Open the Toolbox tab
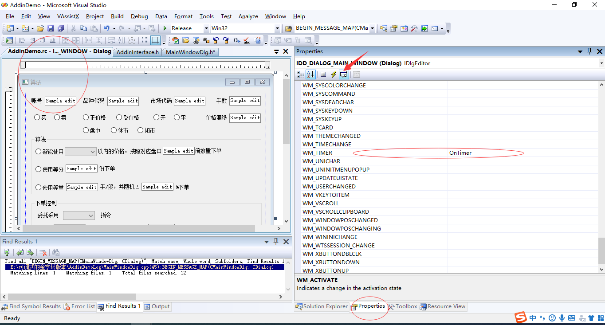This screenshot has width=605, height=325. coord(403,306)
